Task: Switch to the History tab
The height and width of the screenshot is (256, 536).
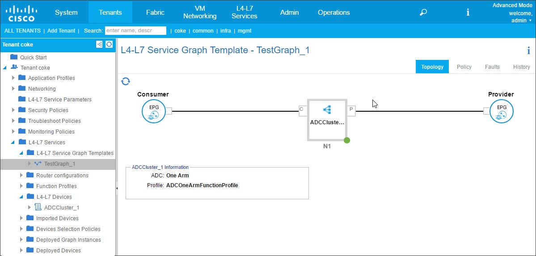Action: 522,67
